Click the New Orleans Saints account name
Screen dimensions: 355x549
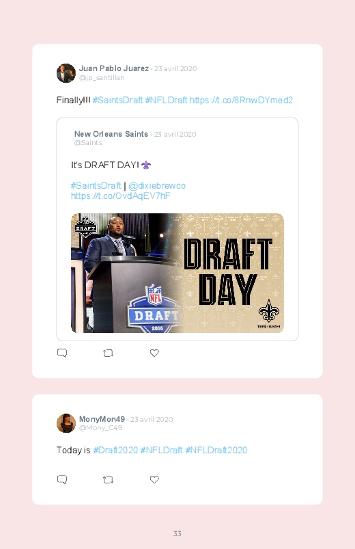point(111,134)
